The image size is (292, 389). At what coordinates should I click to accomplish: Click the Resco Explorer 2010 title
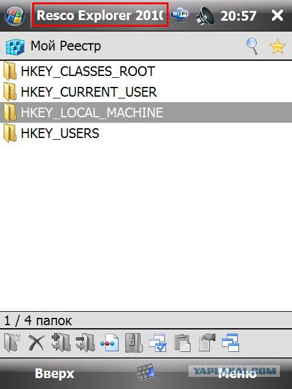pos(100,15)
